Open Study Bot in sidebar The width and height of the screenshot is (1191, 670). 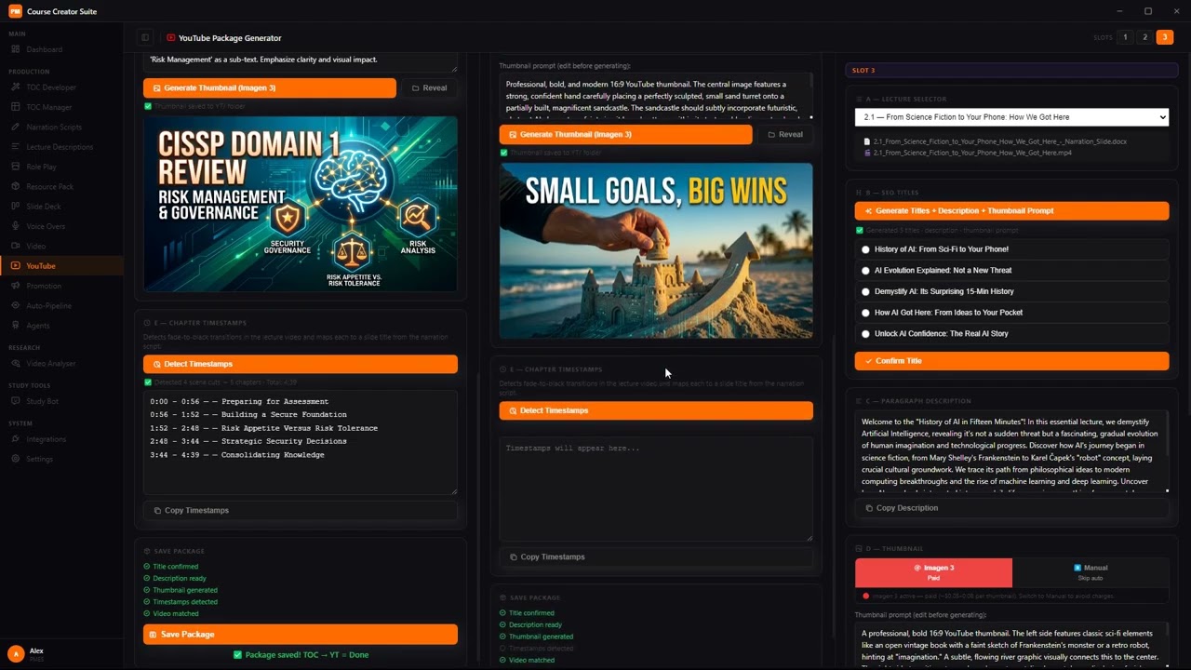coord(42,402)
